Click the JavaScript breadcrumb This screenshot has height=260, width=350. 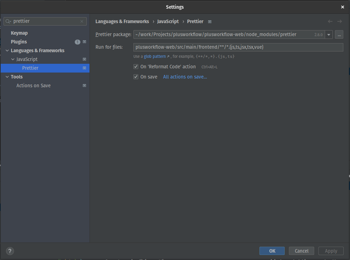[x=168, y=21]
